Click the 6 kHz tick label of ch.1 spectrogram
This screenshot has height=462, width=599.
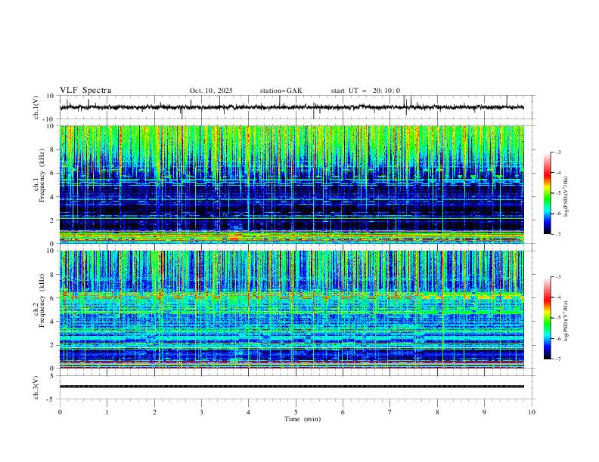point(53,173)
